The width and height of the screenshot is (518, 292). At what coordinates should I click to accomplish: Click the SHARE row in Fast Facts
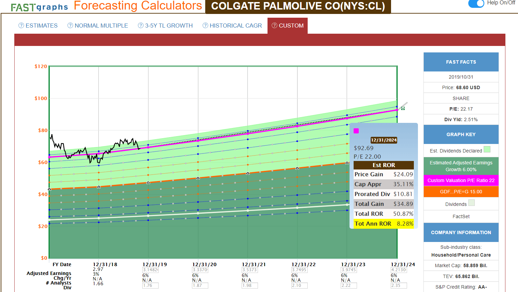[461, 98]
